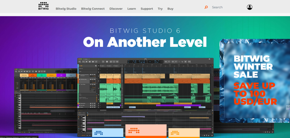This screenshot has width=290, height=138.
Task: Click the orange search magnifier icon
Action: [206, 7]
